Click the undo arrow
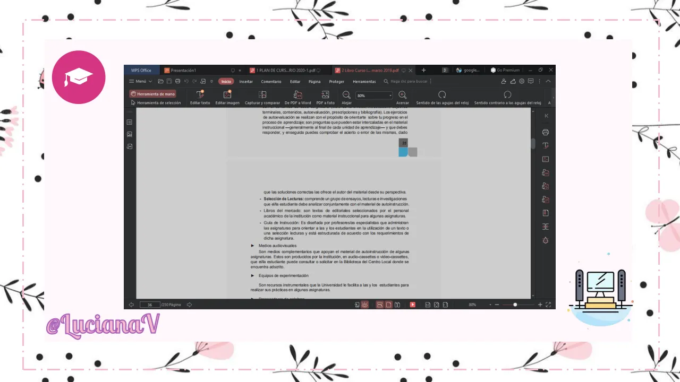 pyautogui.click(x=186, y=81)
